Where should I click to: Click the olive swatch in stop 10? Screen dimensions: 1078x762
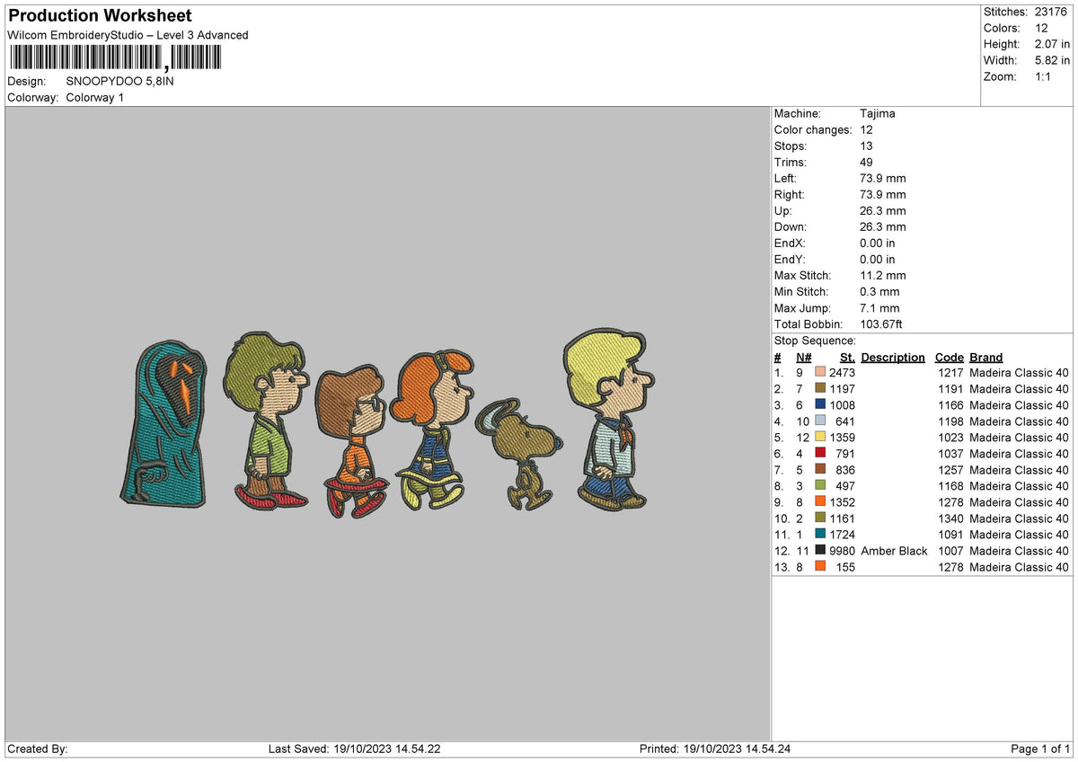[820, 518]
